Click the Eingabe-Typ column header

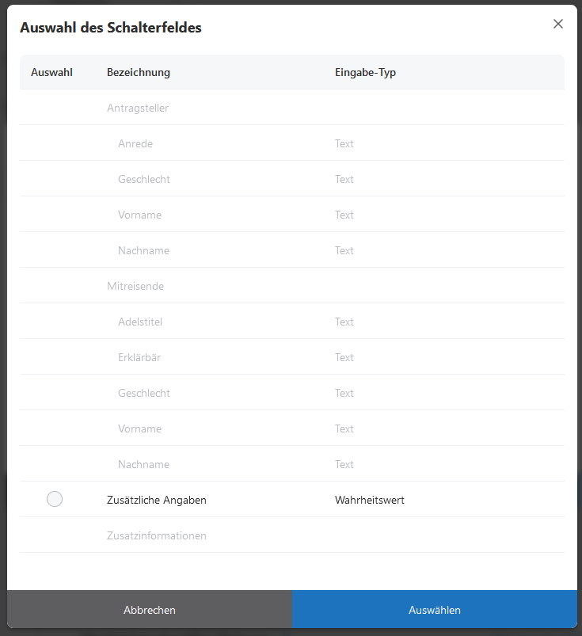(x=365, y=72)
